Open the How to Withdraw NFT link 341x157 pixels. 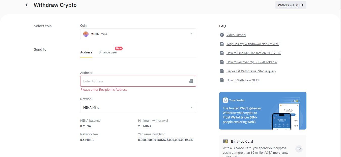coord(243,80)
